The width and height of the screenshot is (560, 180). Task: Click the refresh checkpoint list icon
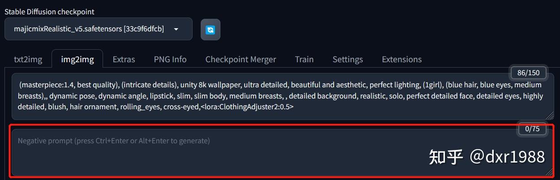click(x=210, y=30)
